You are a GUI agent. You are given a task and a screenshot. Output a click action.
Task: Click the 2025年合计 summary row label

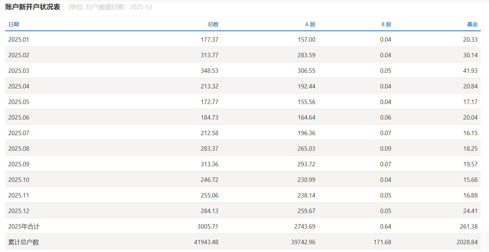coord(22,226)
